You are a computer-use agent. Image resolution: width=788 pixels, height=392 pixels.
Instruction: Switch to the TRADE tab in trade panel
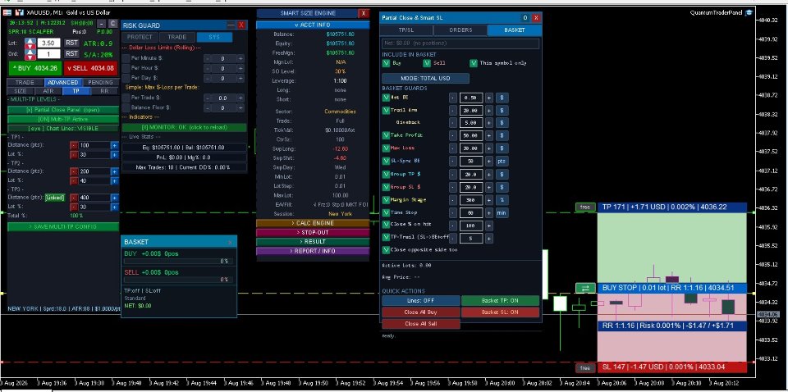25,82
